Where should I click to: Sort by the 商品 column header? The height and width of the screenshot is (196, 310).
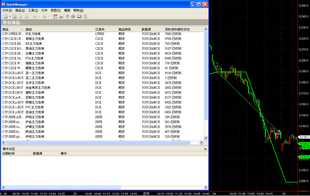pyautogui.click(x=13, y=29)
